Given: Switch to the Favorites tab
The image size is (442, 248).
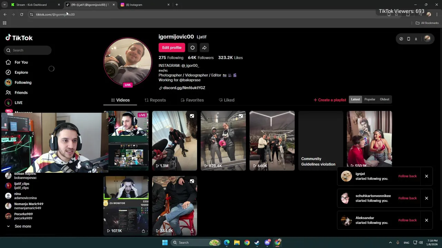Looking at the screenshot, I should click(192, 100).
